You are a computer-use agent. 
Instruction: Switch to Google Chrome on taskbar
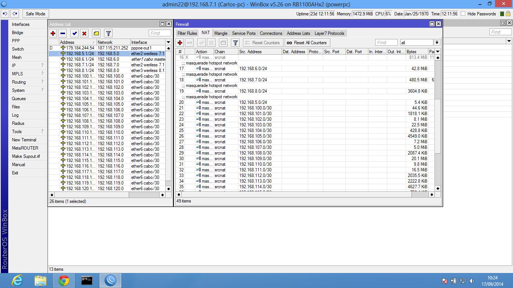click(x=63, y=280)
